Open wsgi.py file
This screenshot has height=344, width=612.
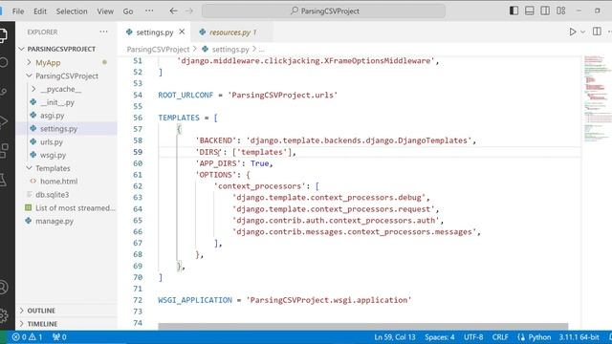point(53,155)
